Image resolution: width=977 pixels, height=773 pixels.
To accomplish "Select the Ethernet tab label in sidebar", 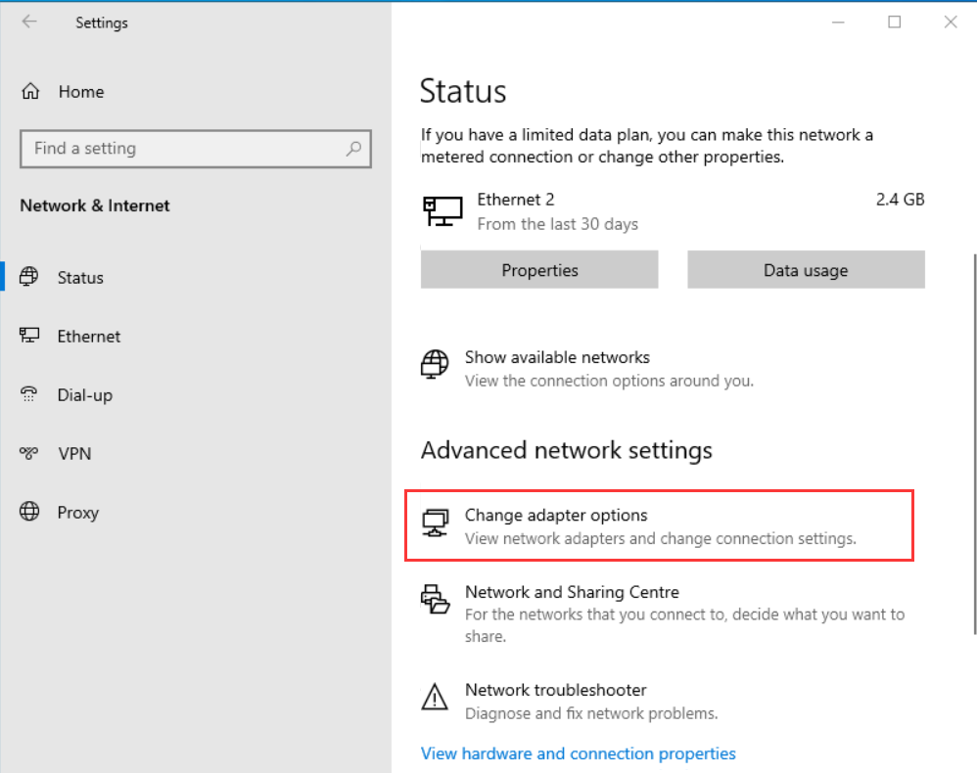I will [x=89, y=337].
